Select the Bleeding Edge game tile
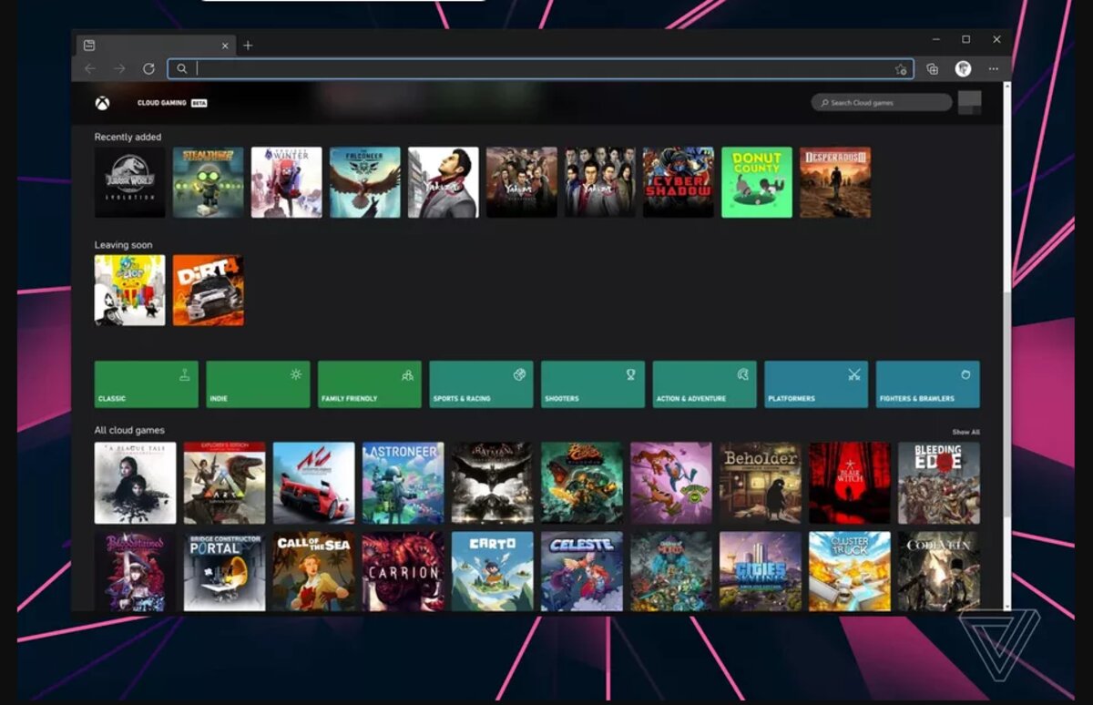Viewport: 1093px width, 705px height. tap(939, 483)
